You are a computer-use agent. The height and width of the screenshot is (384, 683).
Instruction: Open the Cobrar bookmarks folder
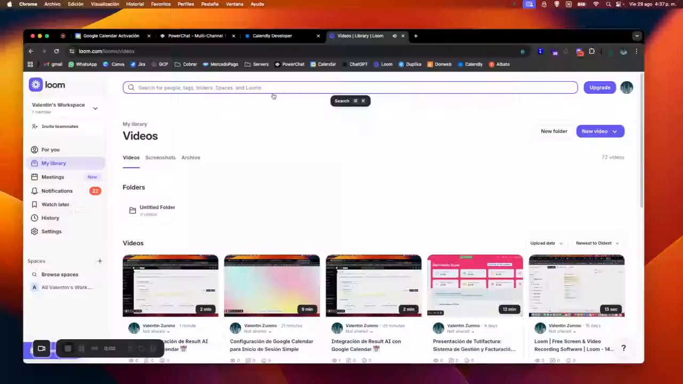click(186, 64)
